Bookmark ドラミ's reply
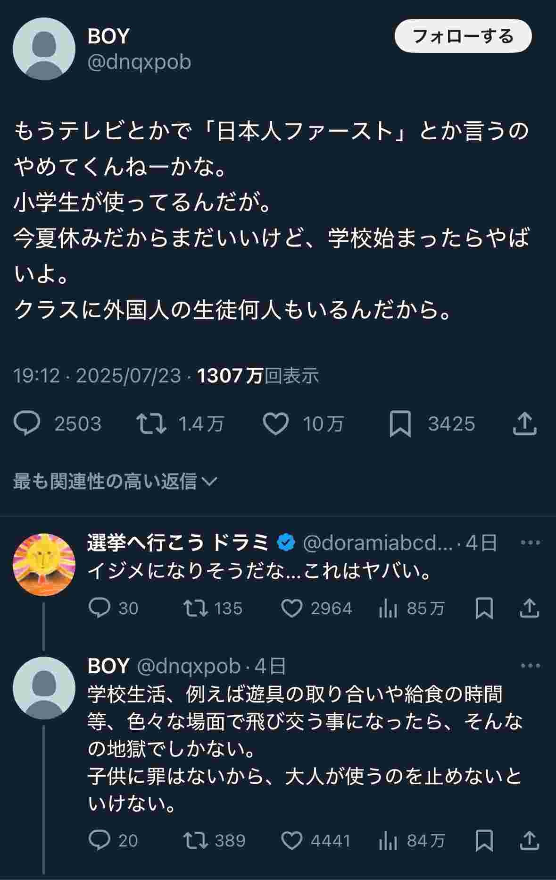This screenshot has height=880, width=556. tap(484, 608)
